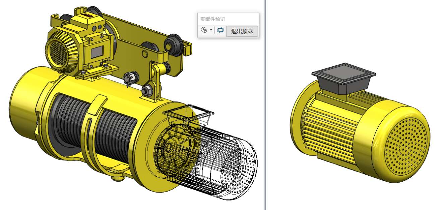Click the display style cube icon

[203, 30]
